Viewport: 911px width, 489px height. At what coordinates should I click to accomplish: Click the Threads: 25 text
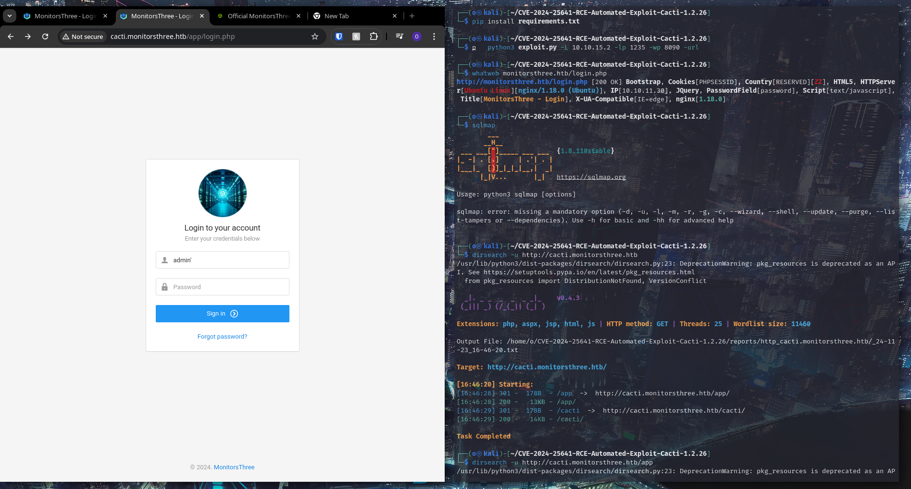pos(701,324)
